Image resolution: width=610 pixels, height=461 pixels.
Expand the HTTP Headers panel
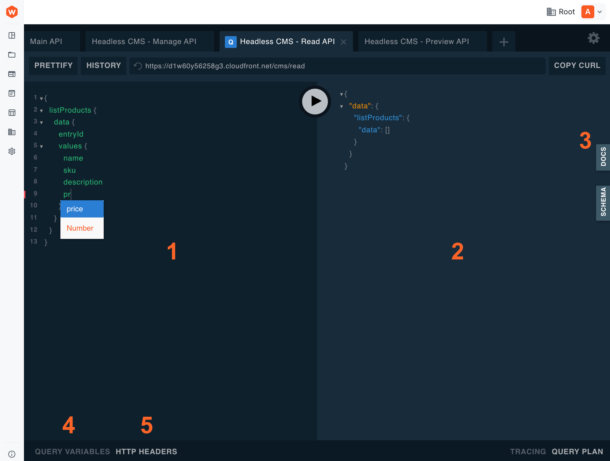146,451
